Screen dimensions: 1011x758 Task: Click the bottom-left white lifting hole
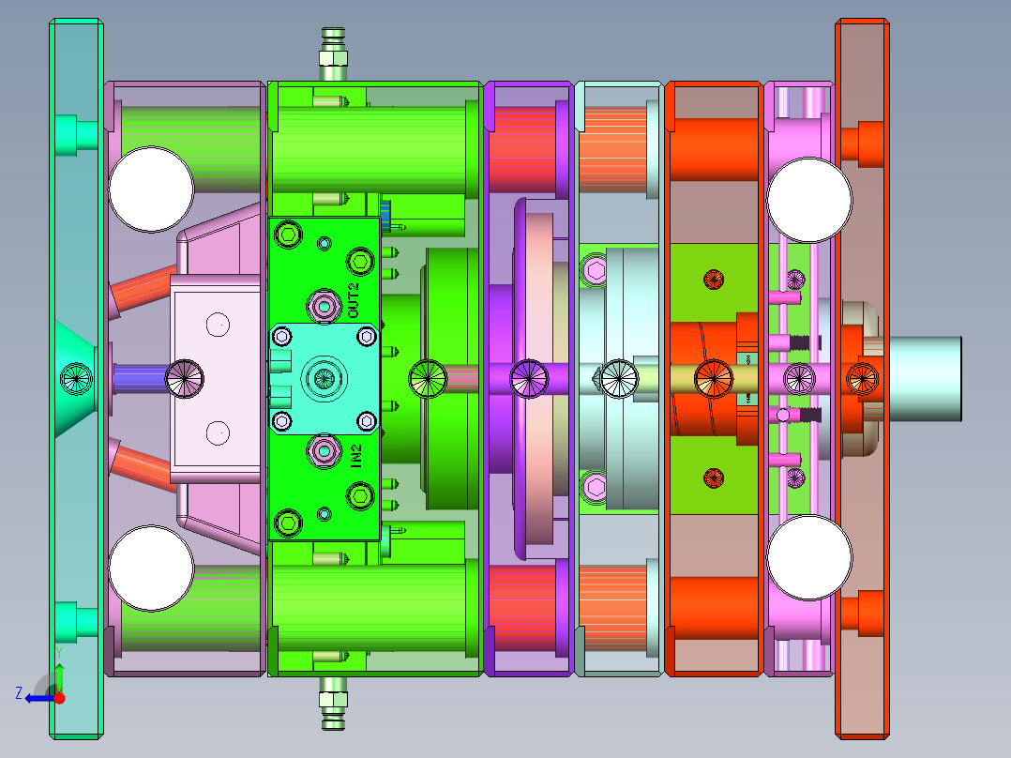click(152, 568)
